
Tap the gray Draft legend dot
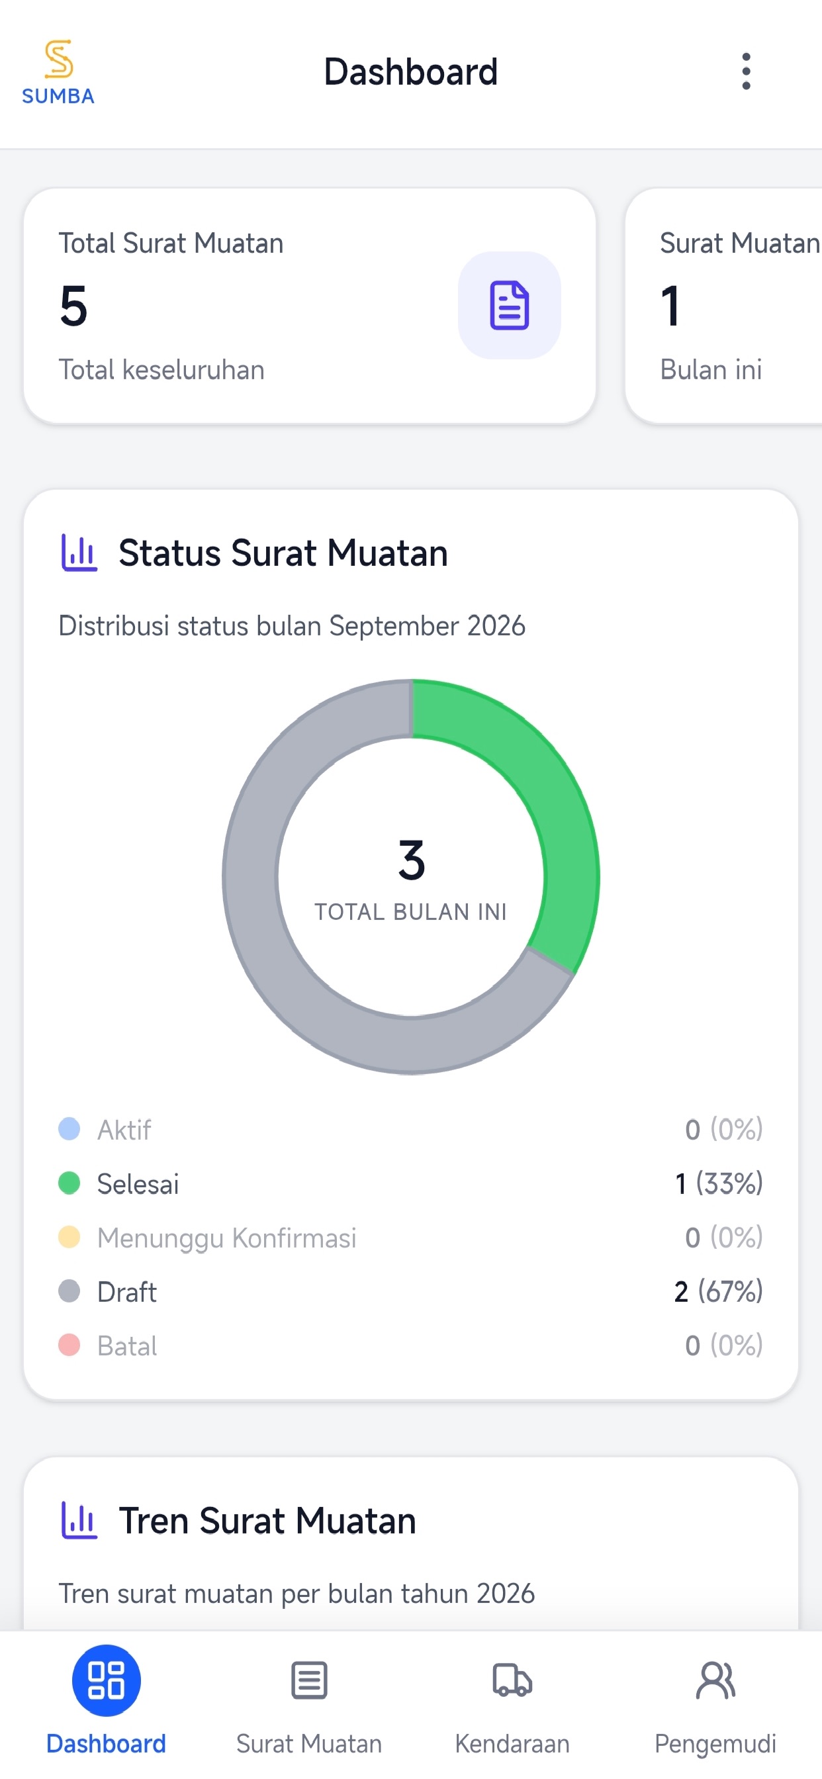pos(69,1291)
